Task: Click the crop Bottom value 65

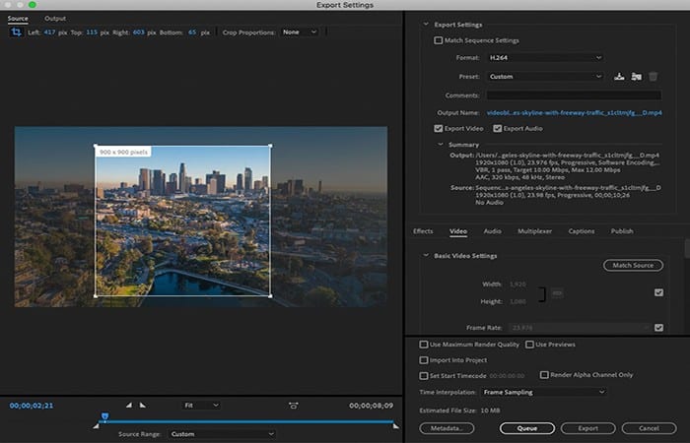Action: click(192, 32)
